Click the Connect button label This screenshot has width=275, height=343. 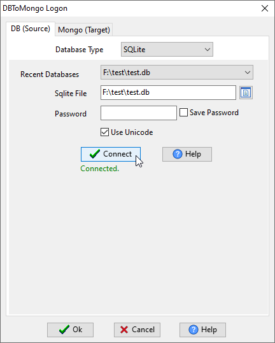click(x=118, y=154)
